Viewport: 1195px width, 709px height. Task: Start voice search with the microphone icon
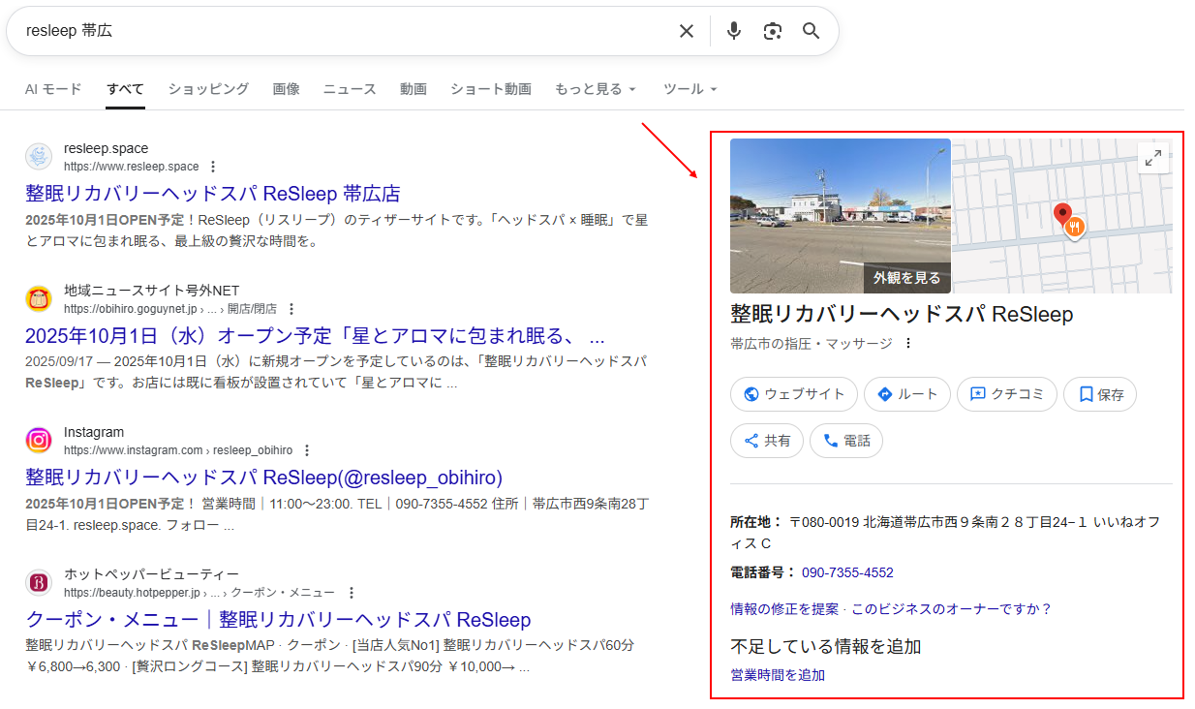tap(734, 31)
